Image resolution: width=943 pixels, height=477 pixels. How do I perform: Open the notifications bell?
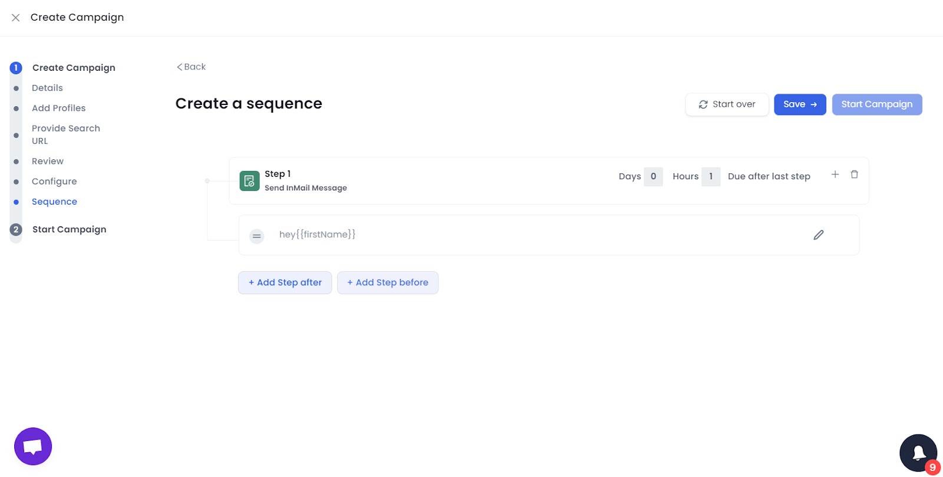click(x=918, y=453)
